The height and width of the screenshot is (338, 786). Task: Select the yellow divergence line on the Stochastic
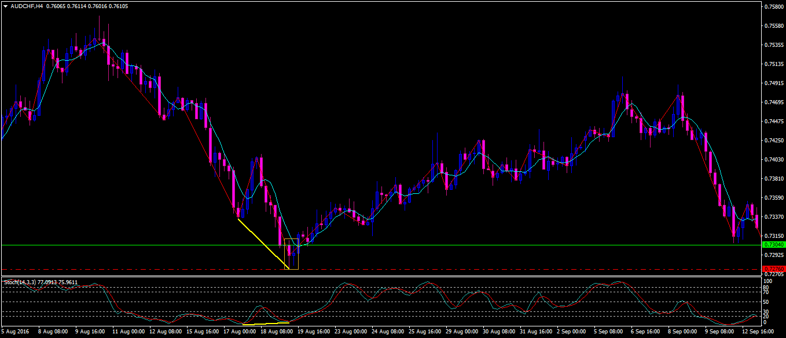265,322
